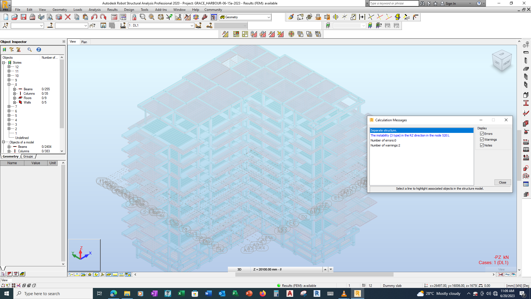Select Columns 0/35 under story 8

29,94
